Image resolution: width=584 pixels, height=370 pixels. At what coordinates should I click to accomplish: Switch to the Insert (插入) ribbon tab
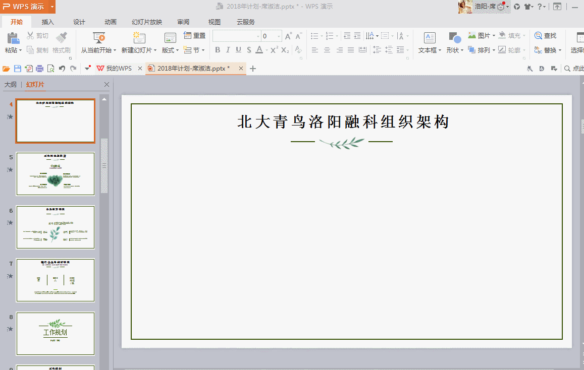click(x=47, y=22)
